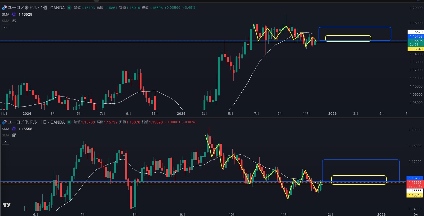Screen dimensions: 424x216
Task: Click the TradingView logo in bottom left
Action: pyautogui.click(x=7, y=205)
